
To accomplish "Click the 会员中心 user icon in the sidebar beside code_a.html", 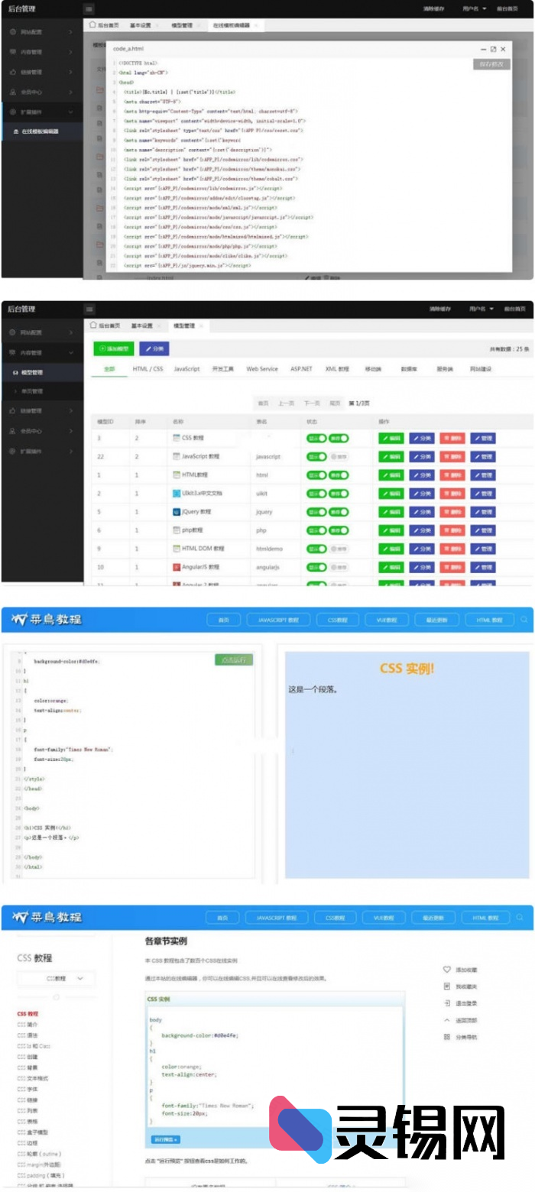I will [13, 92].
